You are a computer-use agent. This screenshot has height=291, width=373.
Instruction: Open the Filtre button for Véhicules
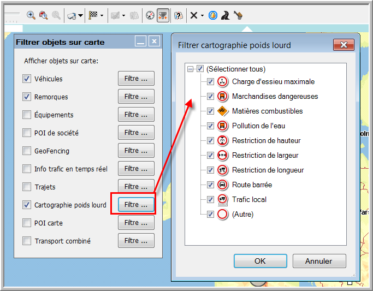[x=136, y=79]
